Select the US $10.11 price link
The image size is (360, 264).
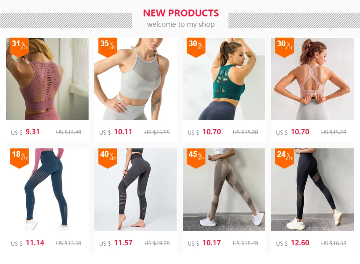click(116, 132)
